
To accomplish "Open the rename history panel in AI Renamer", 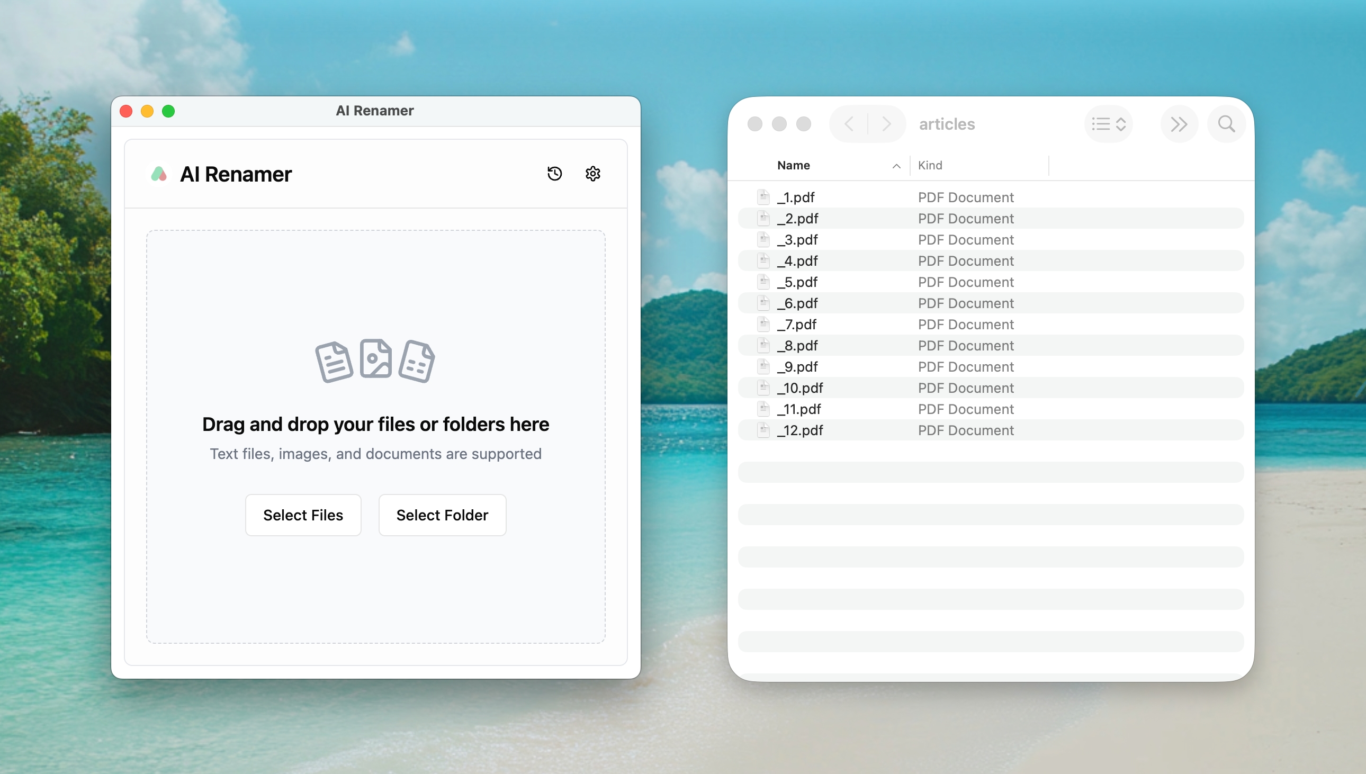I will [x=554, y=173].
